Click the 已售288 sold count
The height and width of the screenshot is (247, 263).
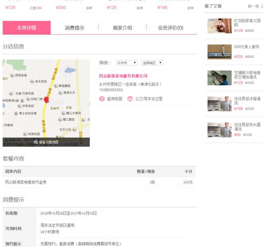[36, 8]
